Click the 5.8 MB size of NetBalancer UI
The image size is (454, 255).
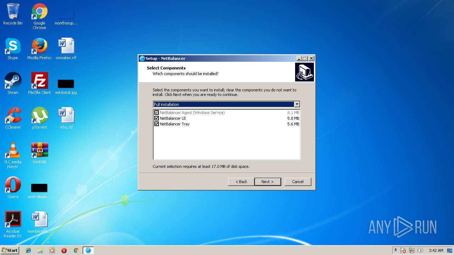[x=293, y=118]
